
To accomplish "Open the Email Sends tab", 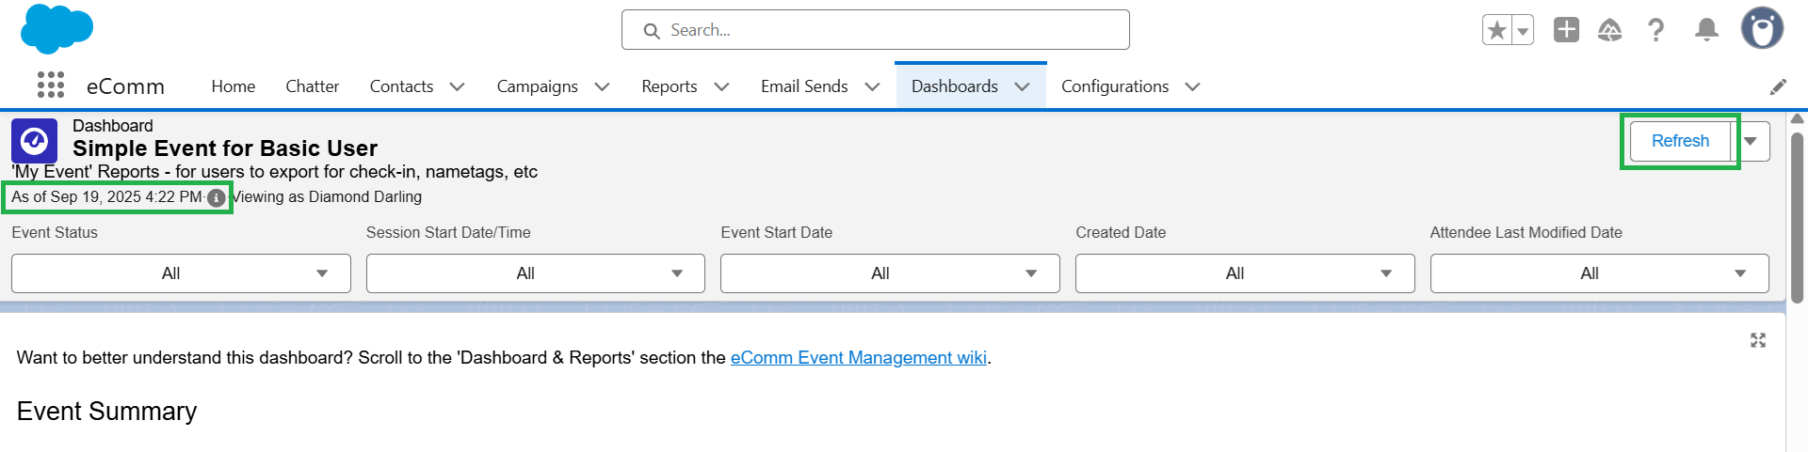I will click(804, 86).
